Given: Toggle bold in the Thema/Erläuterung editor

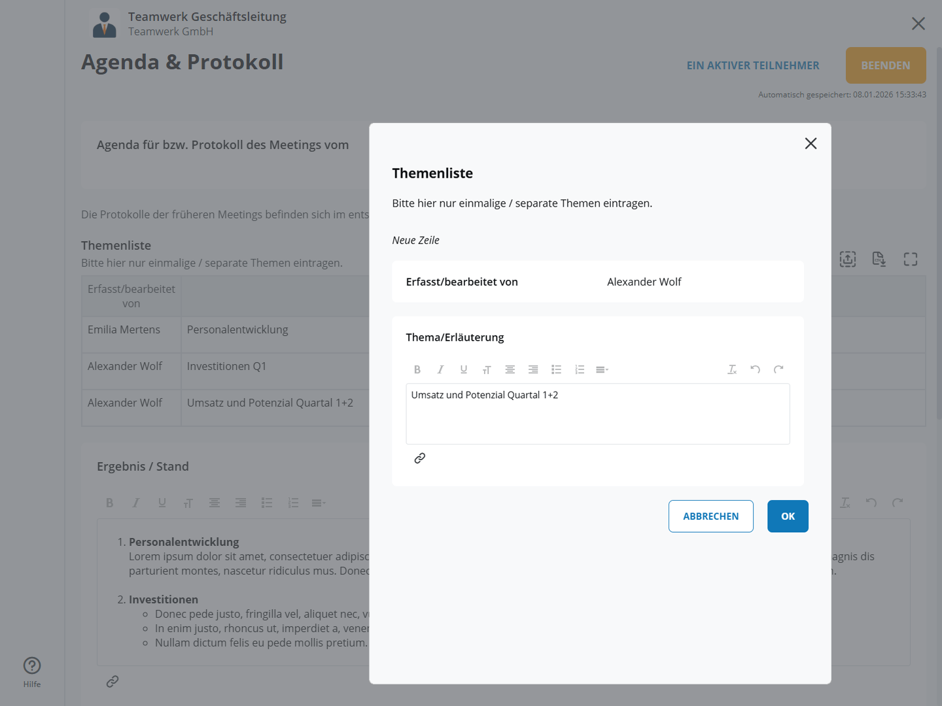Looking at the screenshot, I should coord(417,369).
